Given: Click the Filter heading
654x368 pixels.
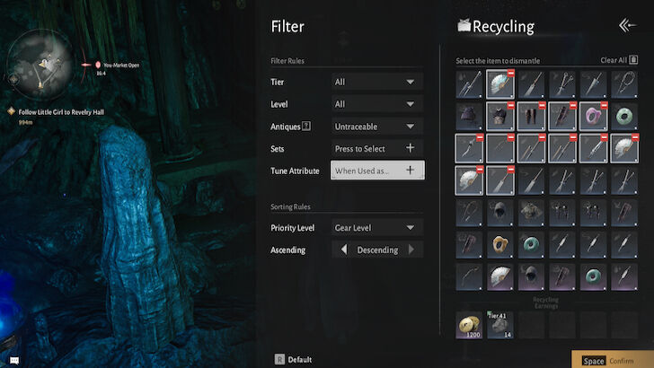Looking at the screenshot, I should coord(287,26).
